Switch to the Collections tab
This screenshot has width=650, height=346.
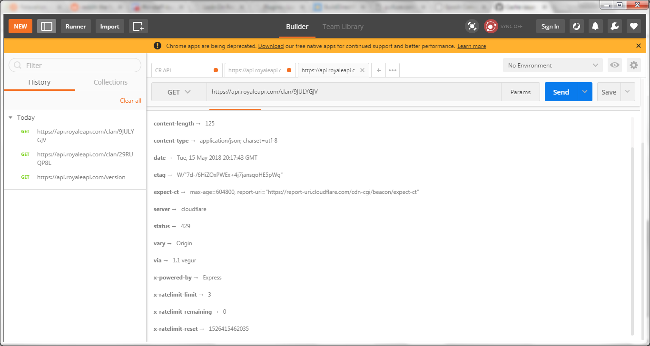110,82
